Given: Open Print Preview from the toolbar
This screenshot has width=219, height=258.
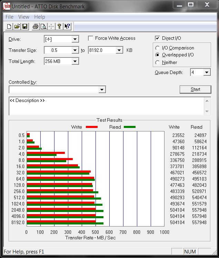Looking at the screenshot, I should [43, 27].
